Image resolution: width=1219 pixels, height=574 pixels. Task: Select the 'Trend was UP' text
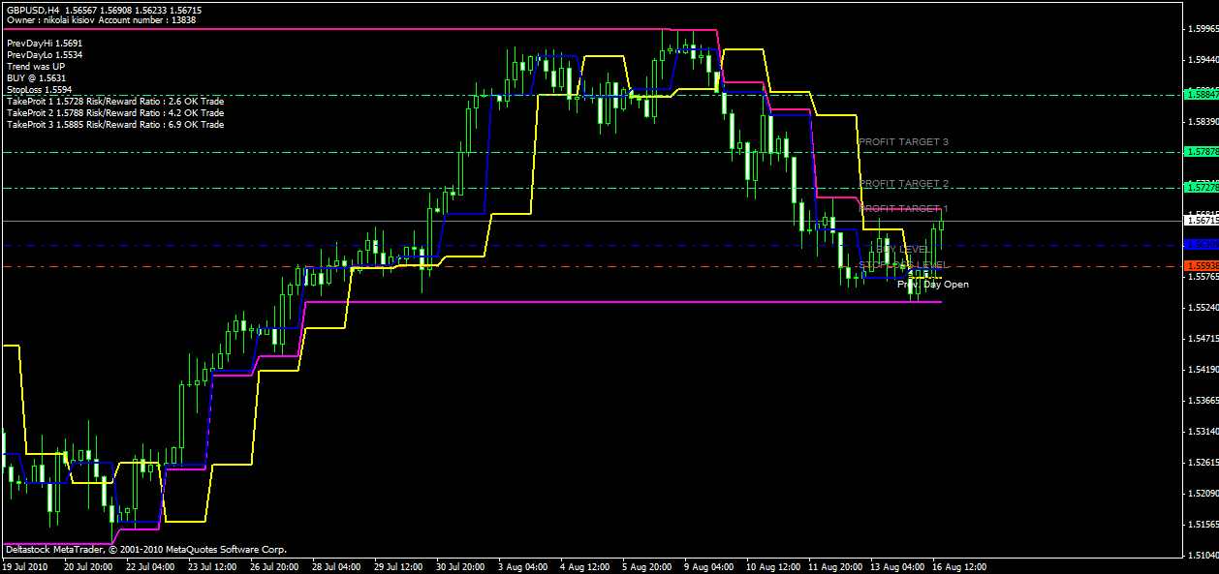(36, 67)
